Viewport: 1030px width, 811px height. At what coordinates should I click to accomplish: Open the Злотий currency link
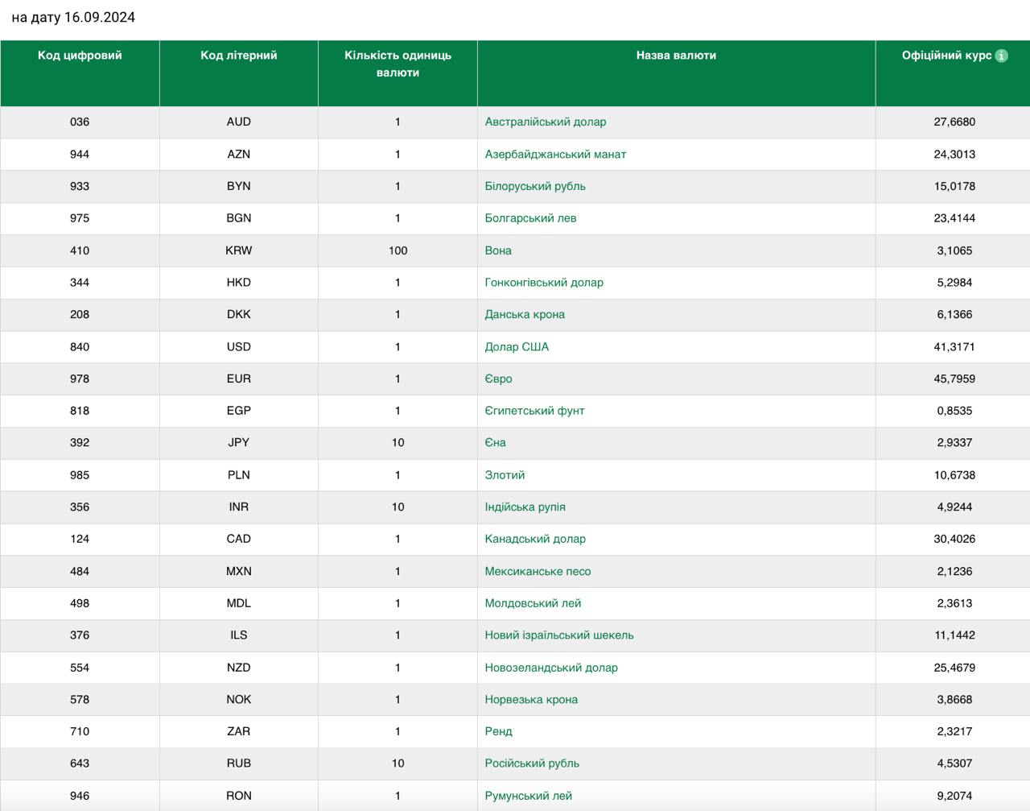[505, 475]
